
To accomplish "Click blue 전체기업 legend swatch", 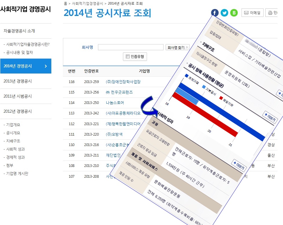I will [187, 75].
